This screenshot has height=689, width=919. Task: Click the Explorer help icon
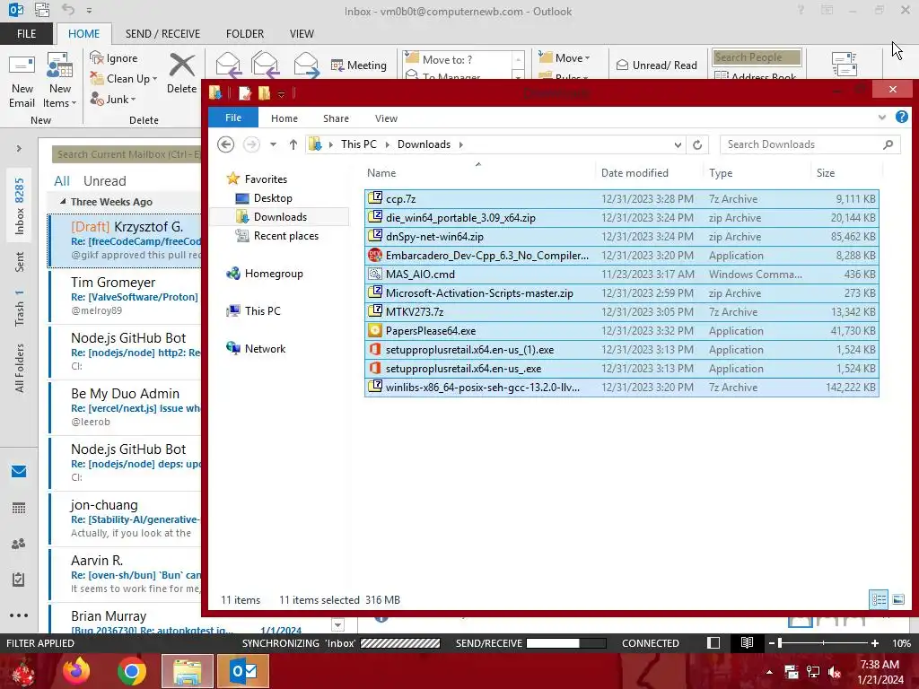(901, 118)
